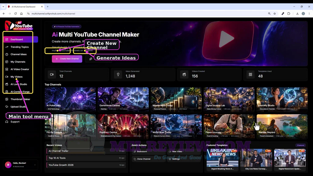This screenshot has height=176, width=313.
Task: Click the R user avatar
Action: (x=8, y=165)
